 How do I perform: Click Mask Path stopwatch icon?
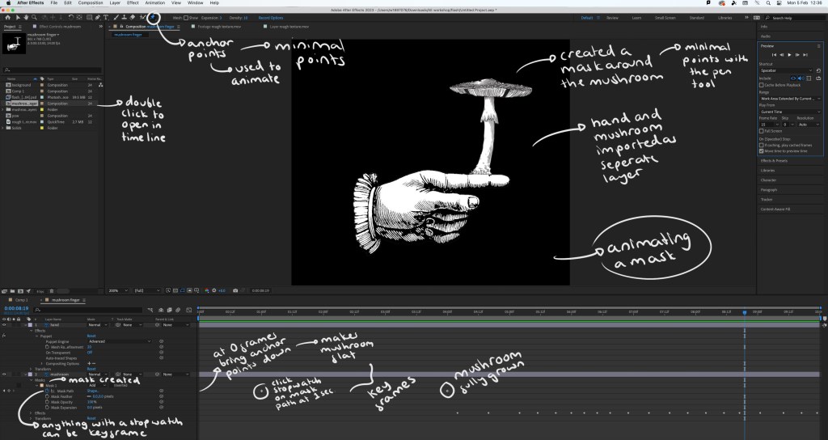click(48, 391)
